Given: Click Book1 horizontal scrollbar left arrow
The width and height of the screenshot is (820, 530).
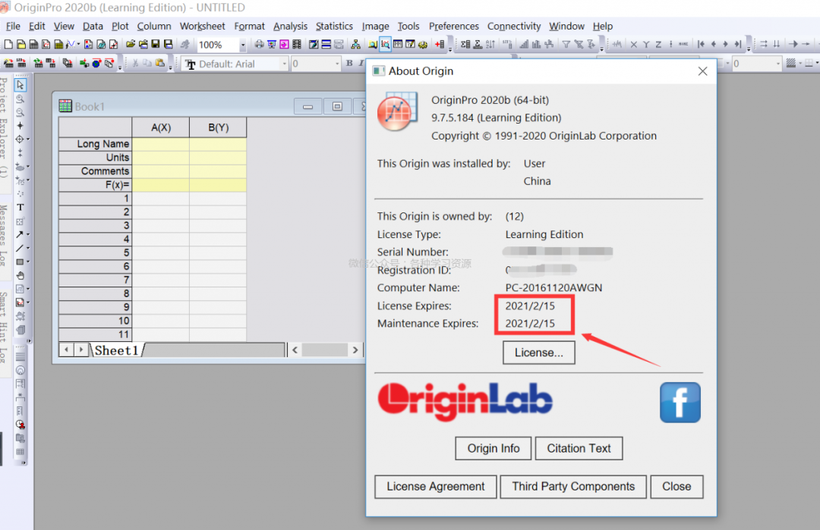Looking at the screenshot, I should (x=295, y=350).
